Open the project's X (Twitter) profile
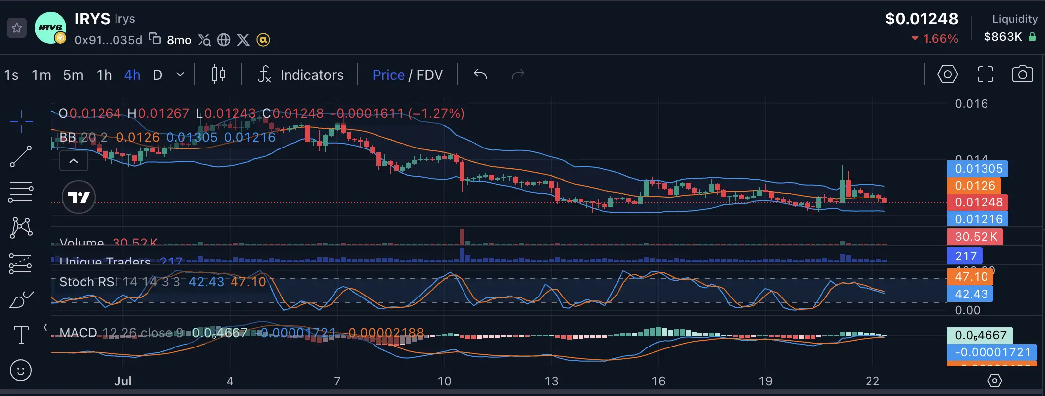 [243, 40]
